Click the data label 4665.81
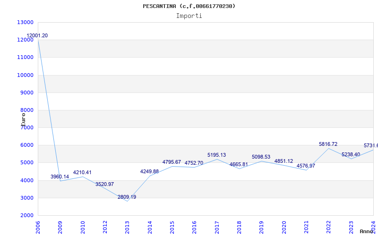Image resolution: width=378 pixels, height=236 pixels. pos(239,165)
